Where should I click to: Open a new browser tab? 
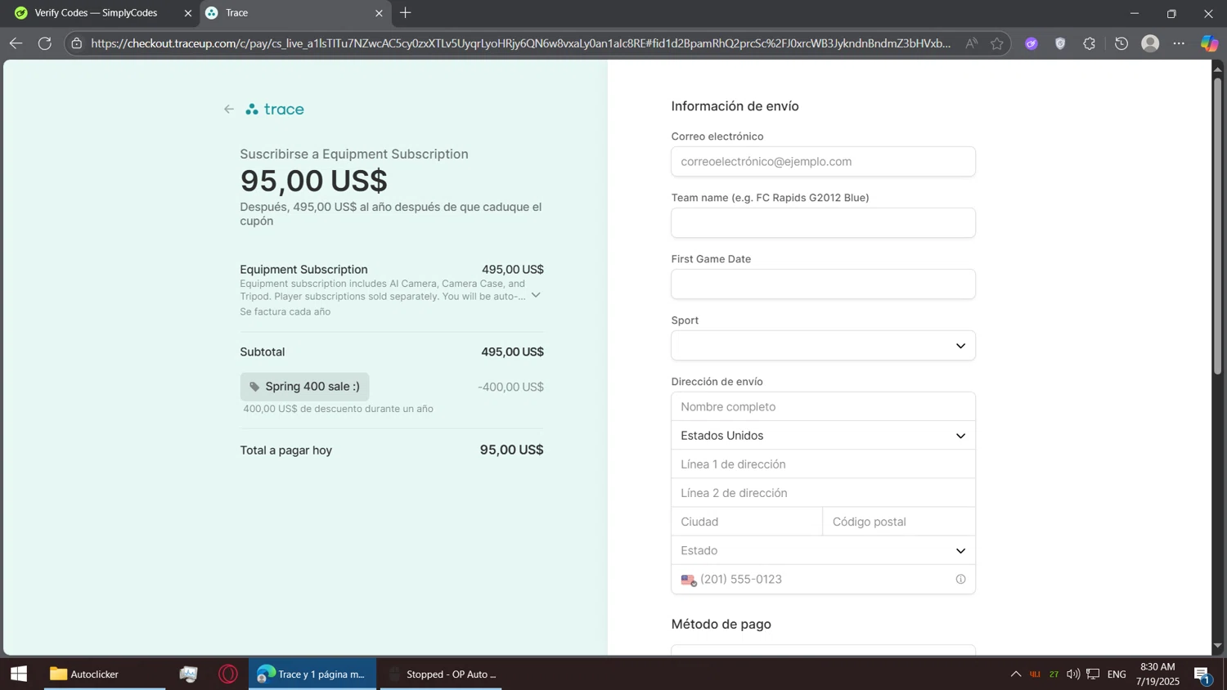406,13
